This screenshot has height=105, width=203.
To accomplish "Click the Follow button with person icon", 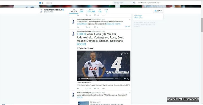I will pos(158,11).
